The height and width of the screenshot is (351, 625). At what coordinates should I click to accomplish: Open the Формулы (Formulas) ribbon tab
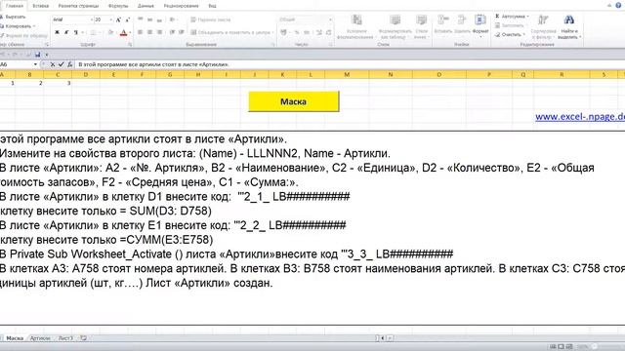pyautogui.click(x=118, y=6)
